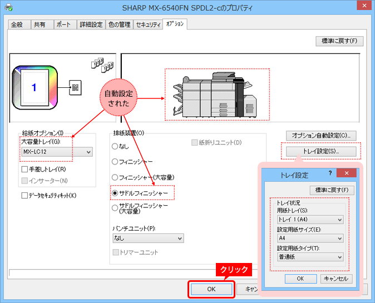Image resolution: width=375 pixels, height=303 pixels.
Task: Click the printer icon in title bar
Action: (x=8, y=8)
